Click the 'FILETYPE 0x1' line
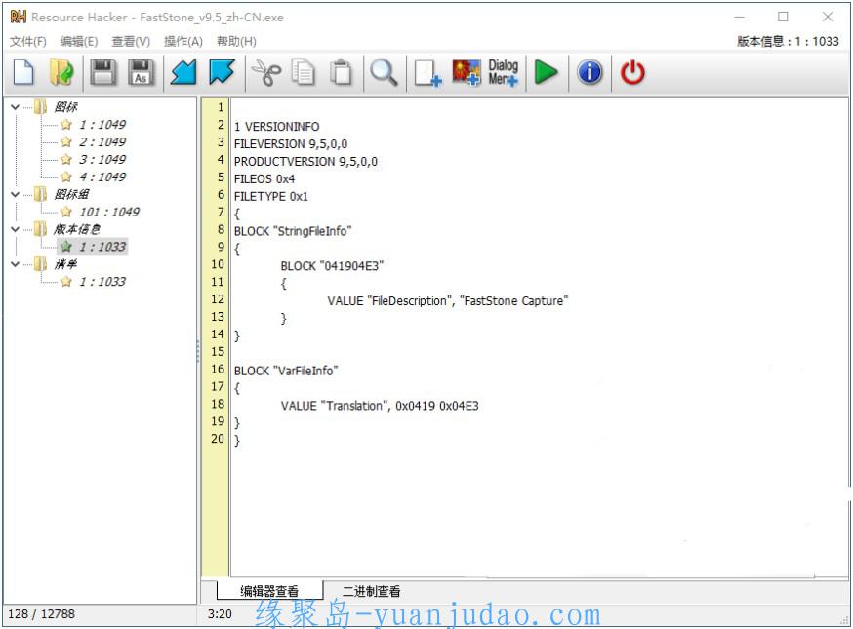Image resolution: width=853 pixels, height=629 pixels. coord(271,196)
